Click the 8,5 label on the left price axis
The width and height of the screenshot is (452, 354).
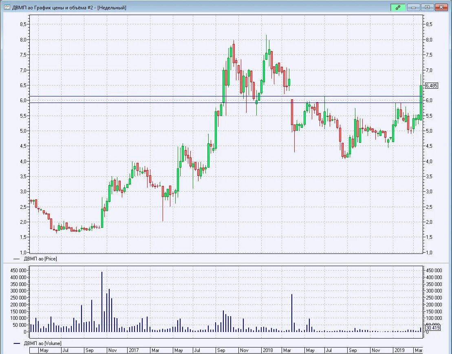[24, 24]
